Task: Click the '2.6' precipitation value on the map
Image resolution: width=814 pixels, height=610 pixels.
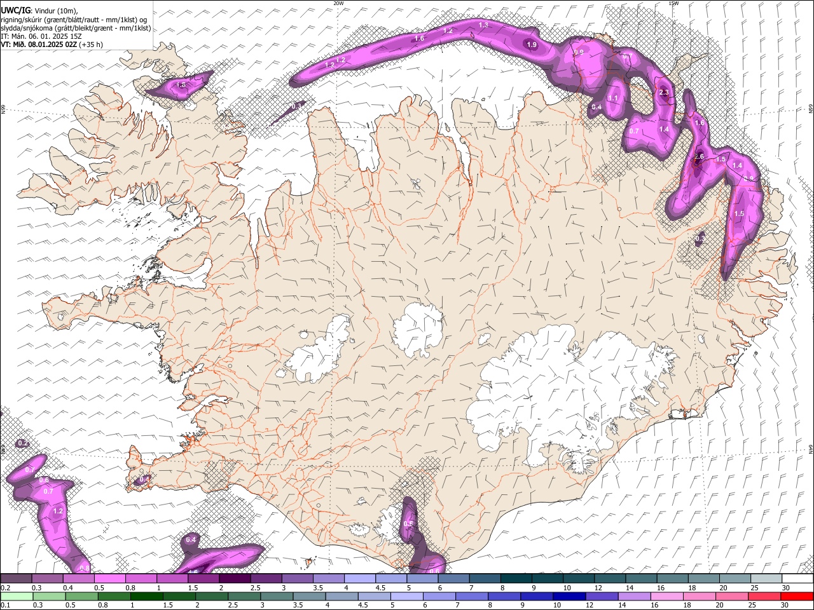Action: click(700, 156)
